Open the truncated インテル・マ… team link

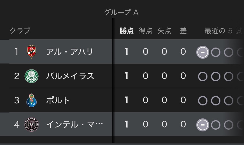pyautogui.click(x=75, y=124)
